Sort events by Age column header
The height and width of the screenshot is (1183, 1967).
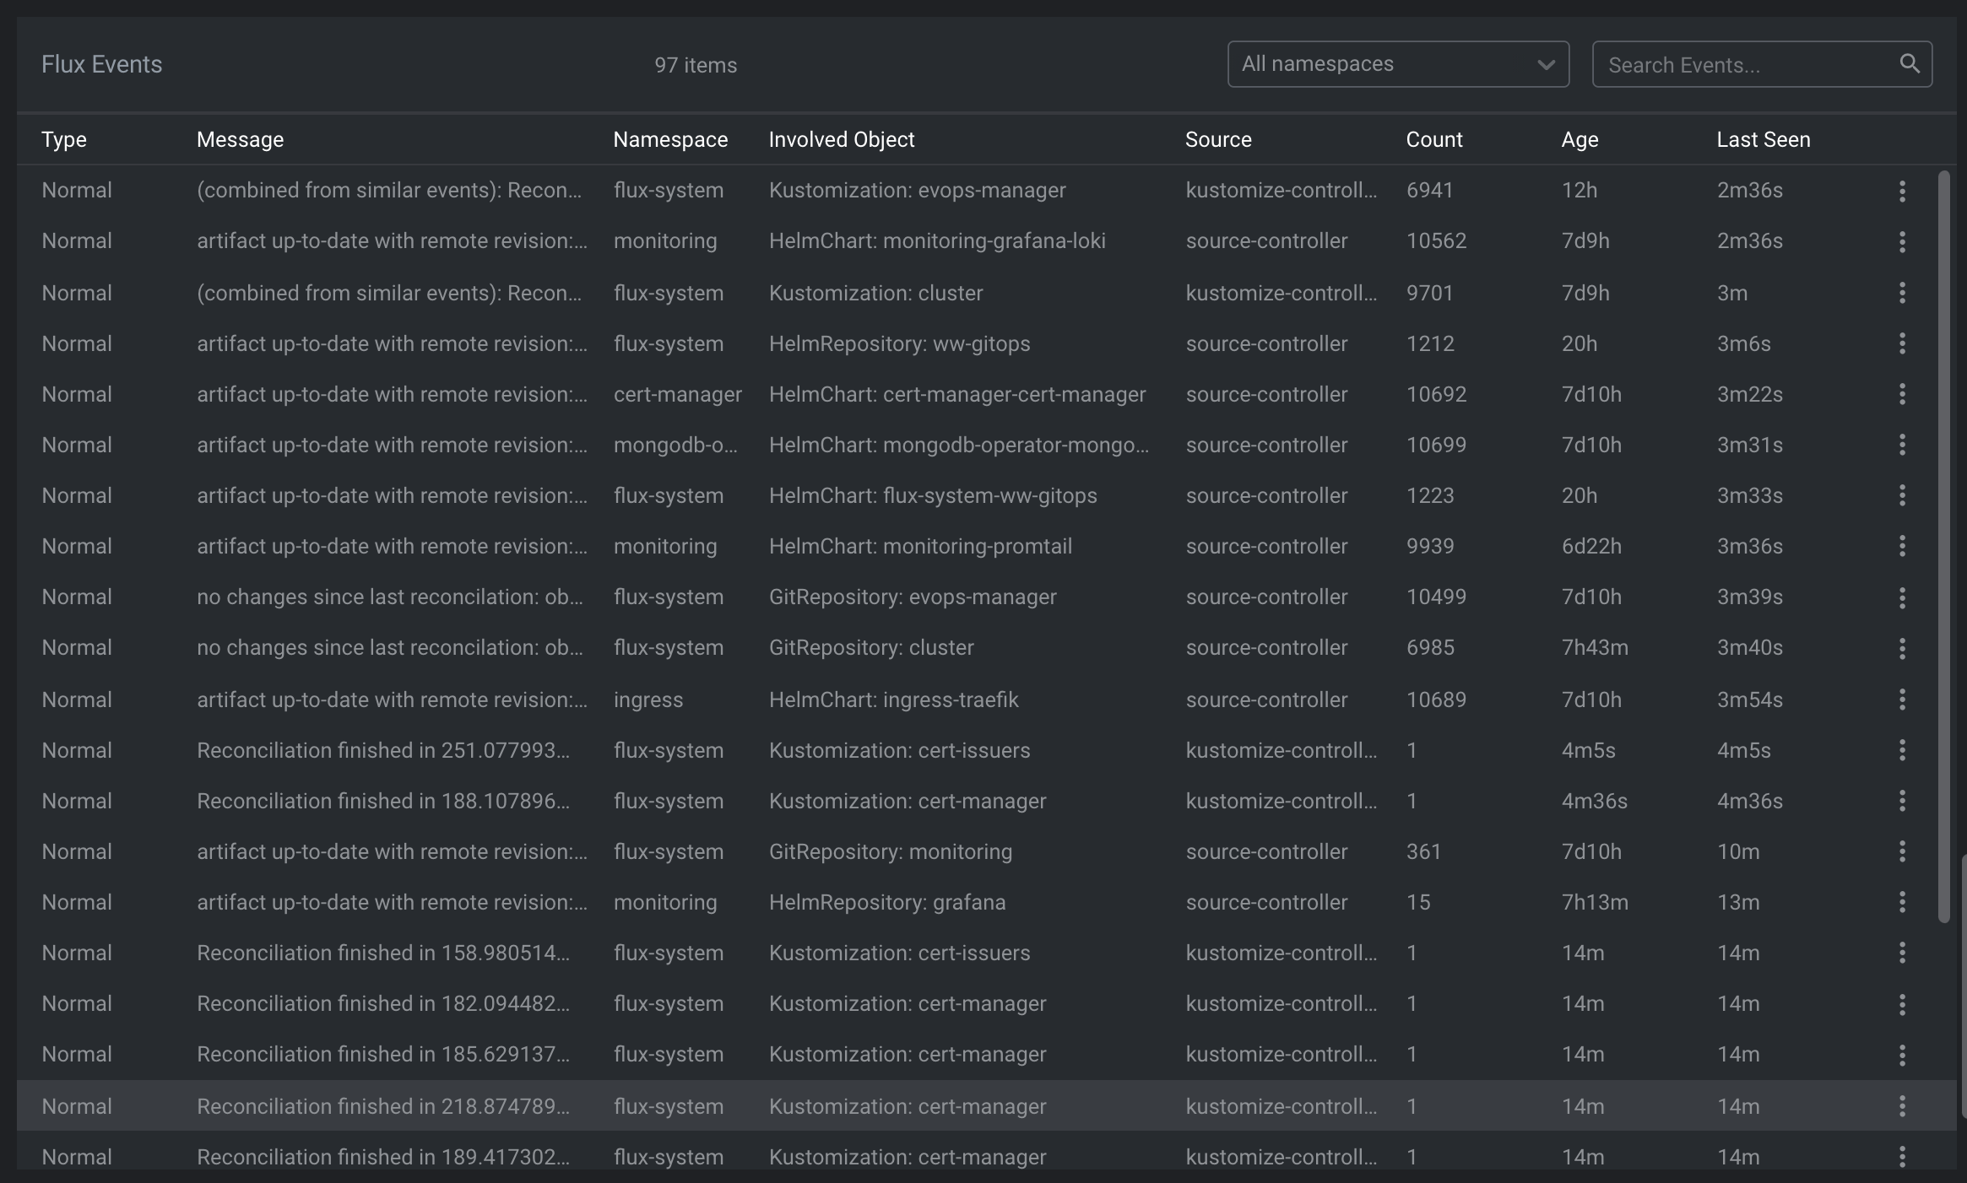pyautogui.click(x=1580, y=139)
